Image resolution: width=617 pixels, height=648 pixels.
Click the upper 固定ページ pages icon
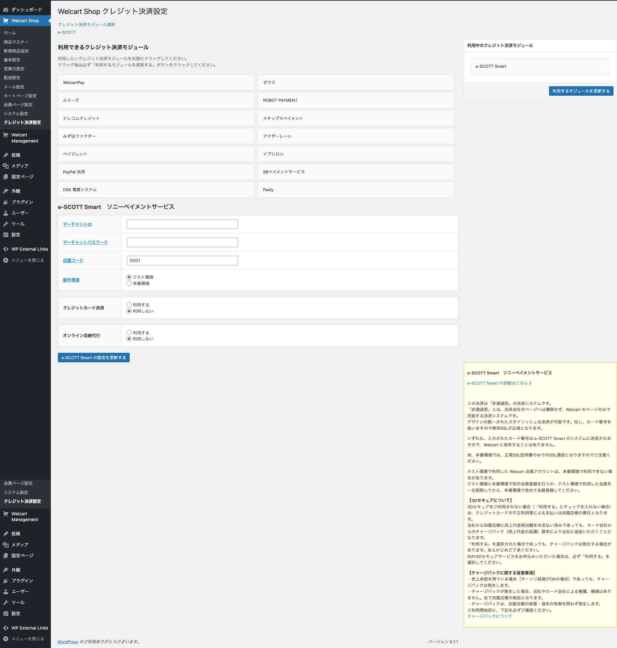(6, 177)
